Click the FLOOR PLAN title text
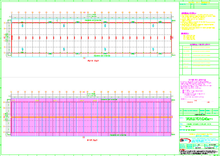 click(93, 61)
